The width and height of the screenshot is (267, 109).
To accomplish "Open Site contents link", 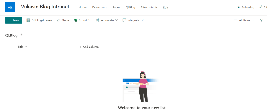I will [x=149, y=7].
